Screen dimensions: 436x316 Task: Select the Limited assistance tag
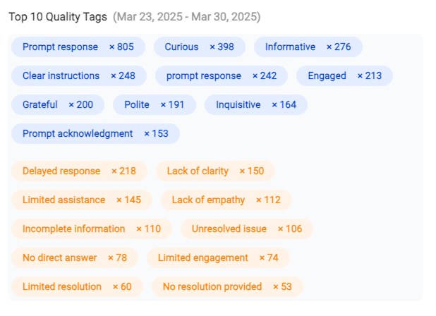pyautogui.click(x=82, y=200)
